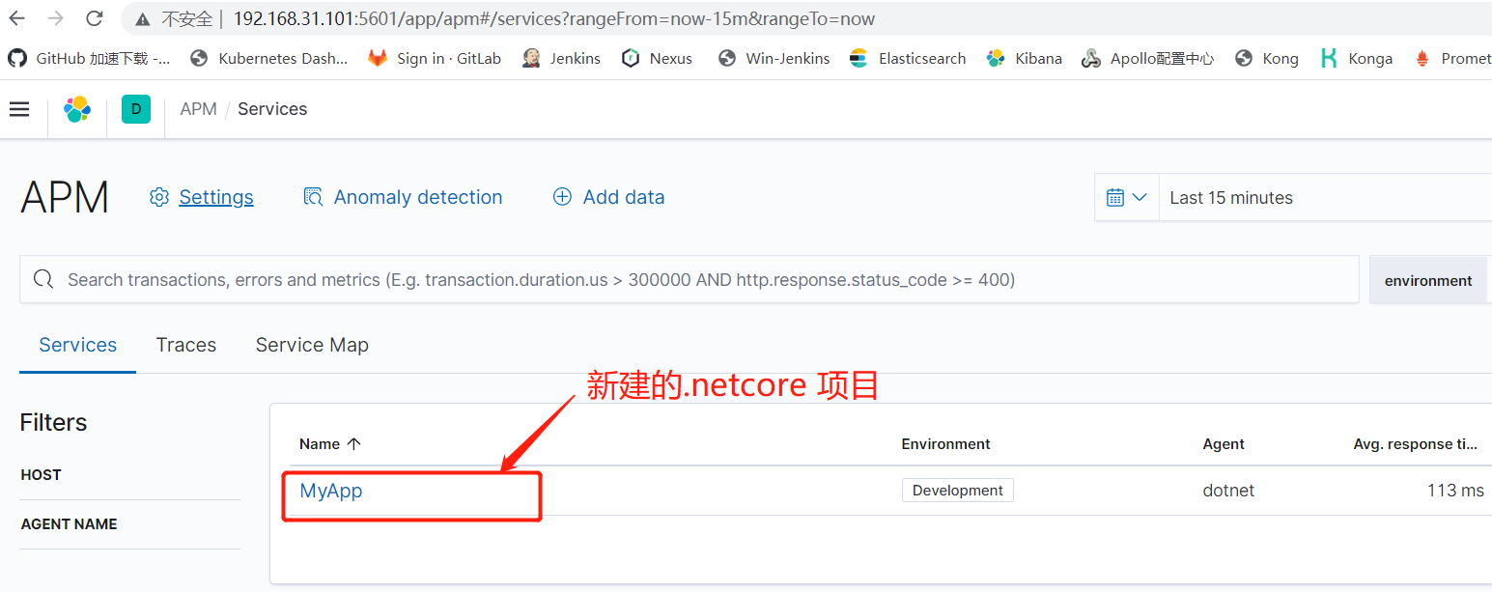The width and height of the screenshot is (1492, 592).
Task: Click the Settings gear icon next to APM
Action: (159, 196)
